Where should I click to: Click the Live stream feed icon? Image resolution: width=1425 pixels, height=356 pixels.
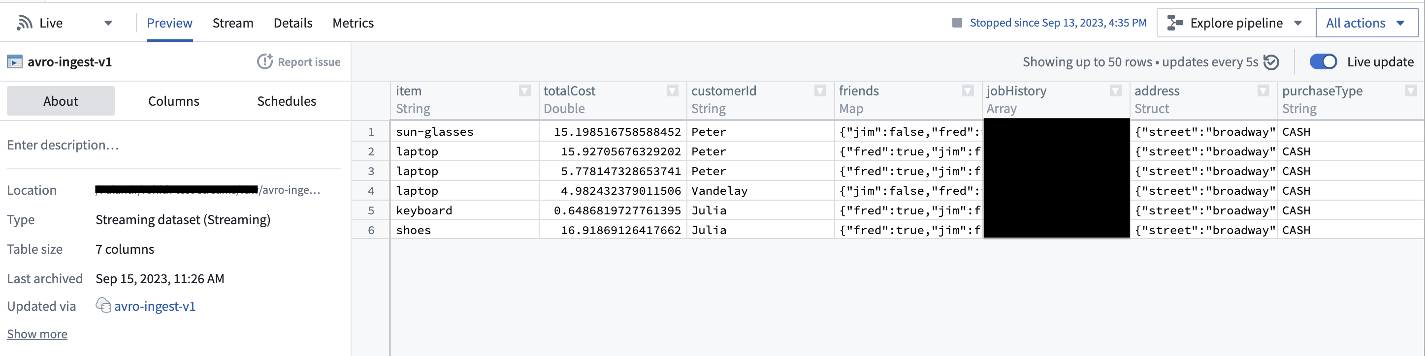[x=24, y=23]
